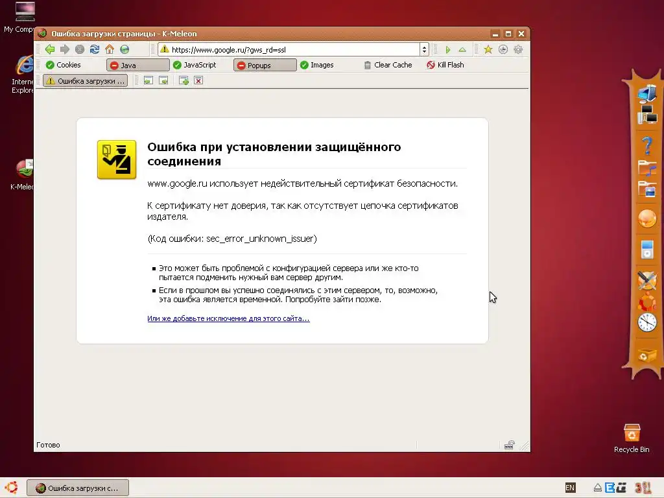Click Kill Flash button
Viewport: 664px width, 498px height.
click(x=445, y=65)
